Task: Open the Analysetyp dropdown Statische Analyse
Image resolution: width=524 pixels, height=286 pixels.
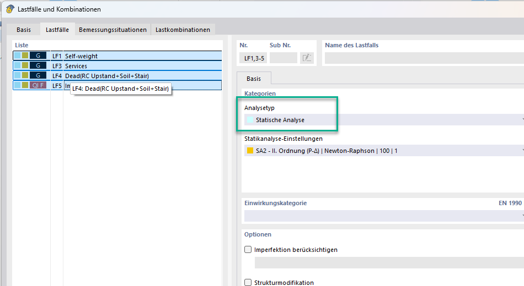Action: (x=384, y=120)
